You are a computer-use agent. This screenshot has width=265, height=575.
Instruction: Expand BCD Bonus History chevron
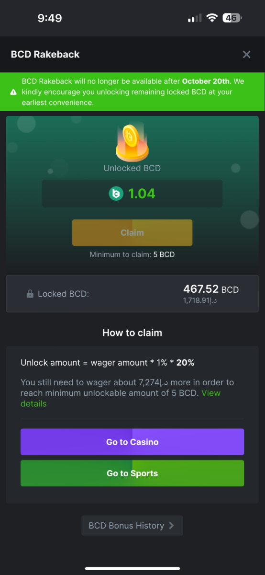[x=171, y=526]
